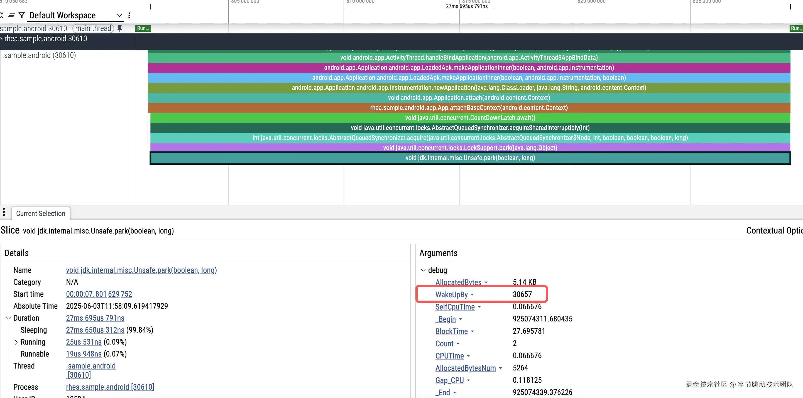Screen dimensions: 803x398
Task: Unpin the main thread track
Action: coord(120,28)
